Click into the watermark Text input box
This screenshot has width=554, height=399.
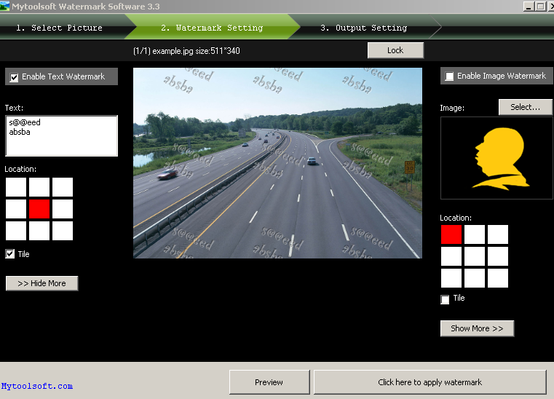61,136
